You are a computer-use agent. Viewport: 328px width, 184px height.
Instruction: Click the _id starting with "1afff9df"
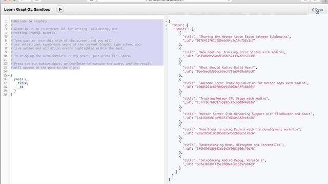click(x=225, y=102)
